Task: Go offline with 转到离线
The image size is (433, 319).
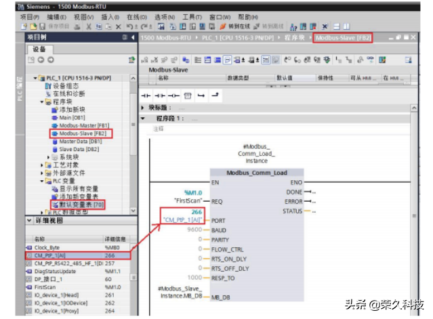Action: (x=268, y=26)
